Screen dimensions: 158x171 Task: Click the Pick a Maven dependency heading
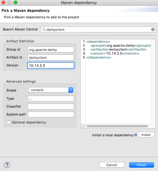(26, 11)
